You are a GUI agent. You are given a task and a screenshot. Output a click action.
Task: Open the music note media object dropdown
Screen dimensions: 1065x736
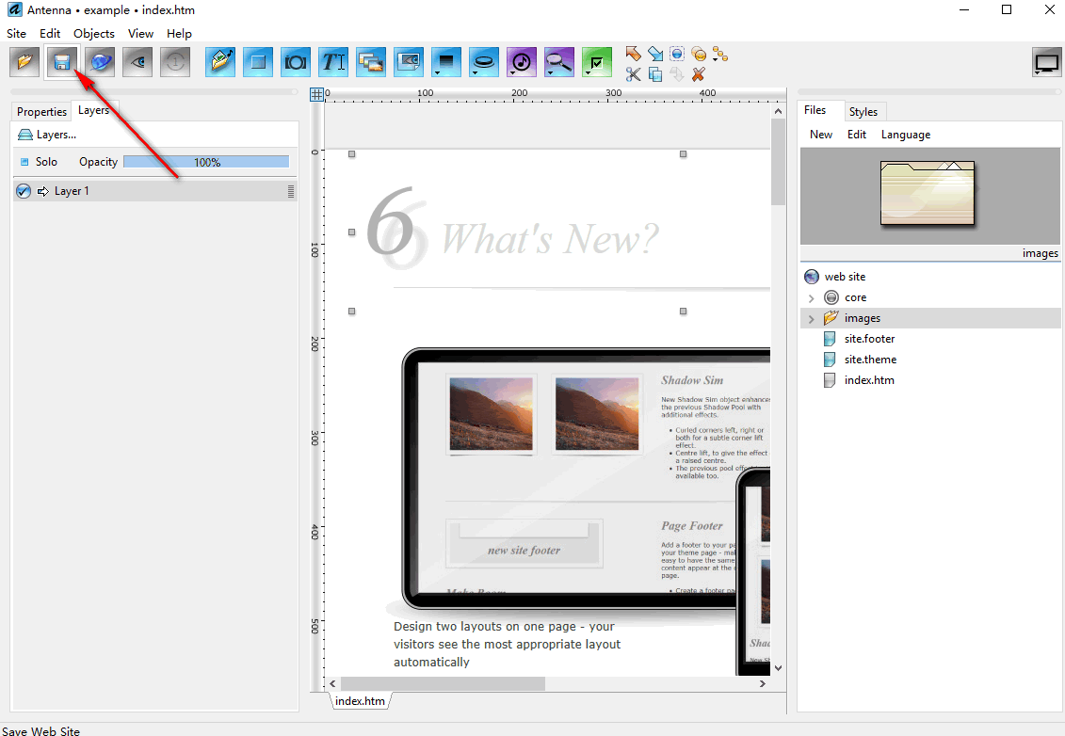[522, 62]
